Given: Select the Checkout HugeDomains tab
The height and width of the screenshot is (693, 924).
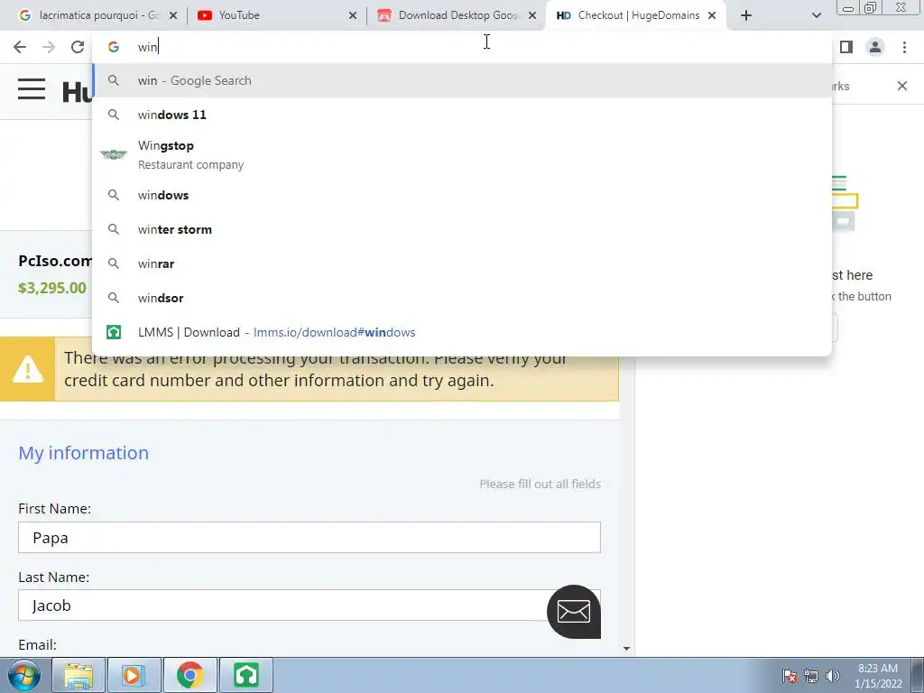Looking at the screenshot, I should (636, 15).
